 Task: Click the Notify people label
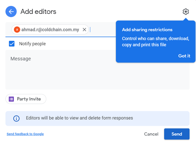click(32, 44)
